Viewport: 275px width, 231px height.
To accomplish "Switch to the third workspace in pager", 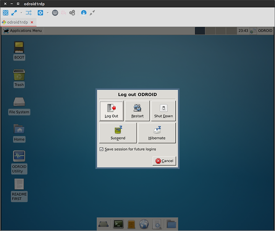I will (221, 30).
